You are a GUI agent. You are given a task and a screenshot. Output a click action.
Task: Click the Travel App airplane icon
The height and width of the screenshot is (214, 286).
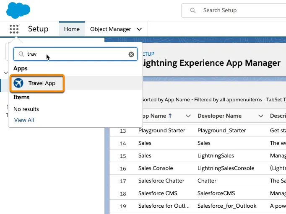click(18, 83)
